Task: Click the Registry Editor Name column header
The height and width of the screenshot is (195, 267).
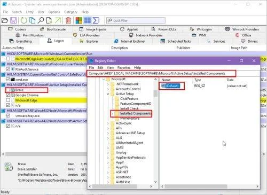Action: point(166,80)
